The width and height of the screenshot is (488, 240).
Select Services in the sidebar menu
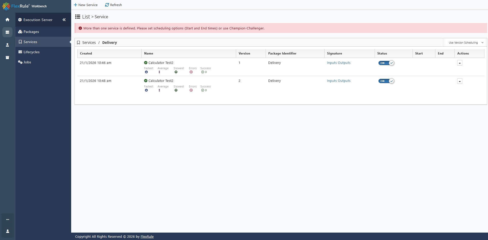coord(43,42)
